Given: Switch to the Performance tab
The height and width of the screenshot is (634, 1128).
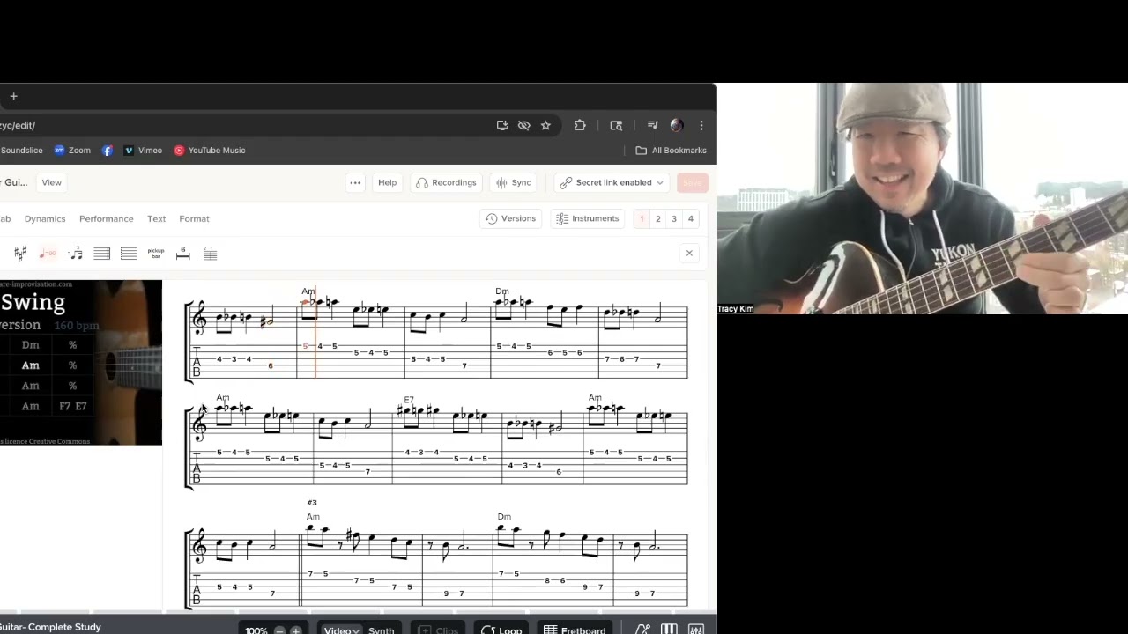Looking at the screenshot, I should tap(106, 218).
